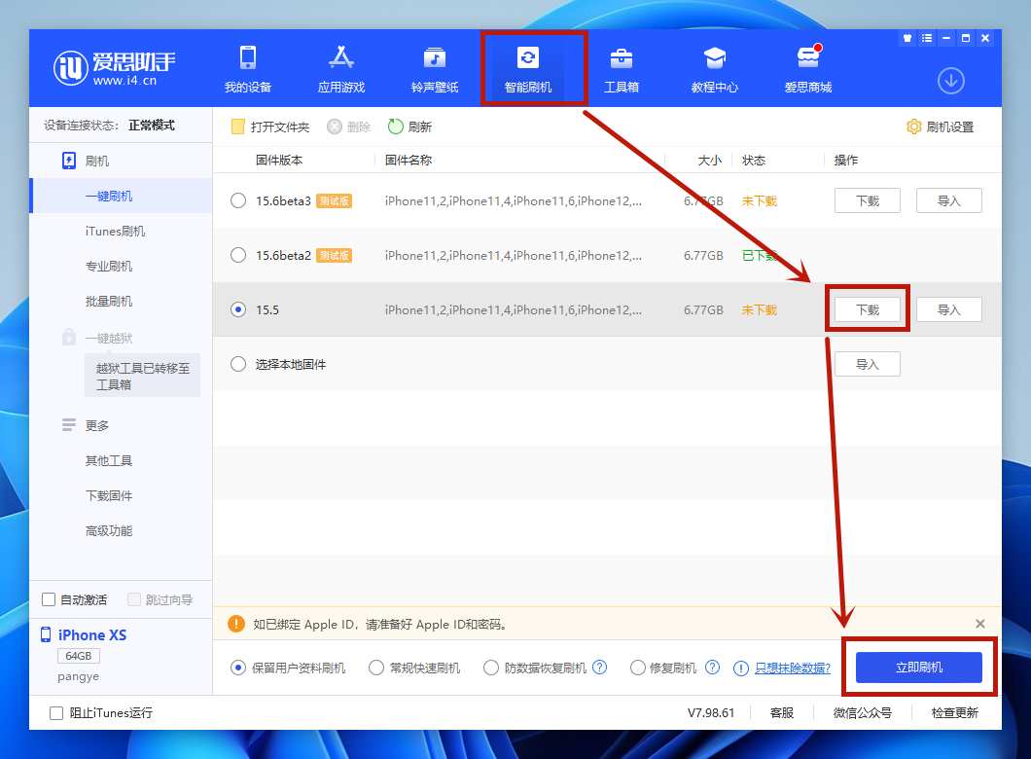This screenshot has height=759, width=1031.
Task: Select the 15.6beta3 firmware radio button
Action: click(x=238, y=200)
